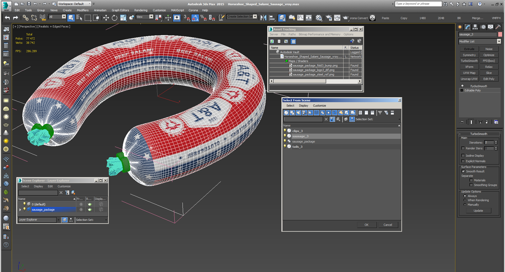This screenshot has height=272, width=505.
Task: Enable Separate by Materials checkbox
Action: pos(471,180)
